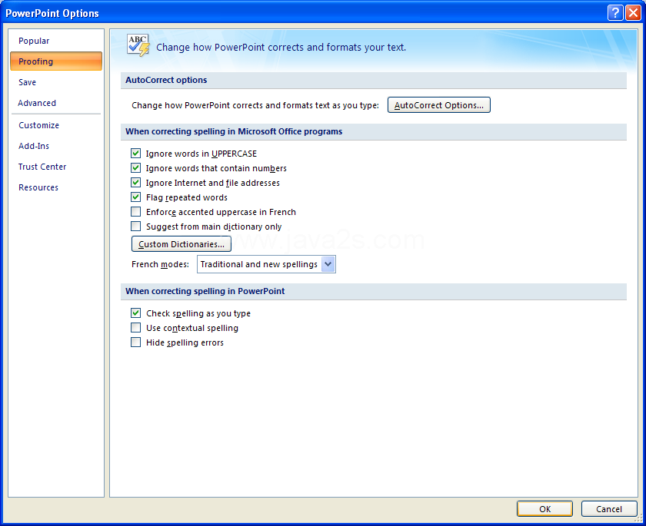
Task: Click the Help question mark icon
Action: tap(615, 13)
